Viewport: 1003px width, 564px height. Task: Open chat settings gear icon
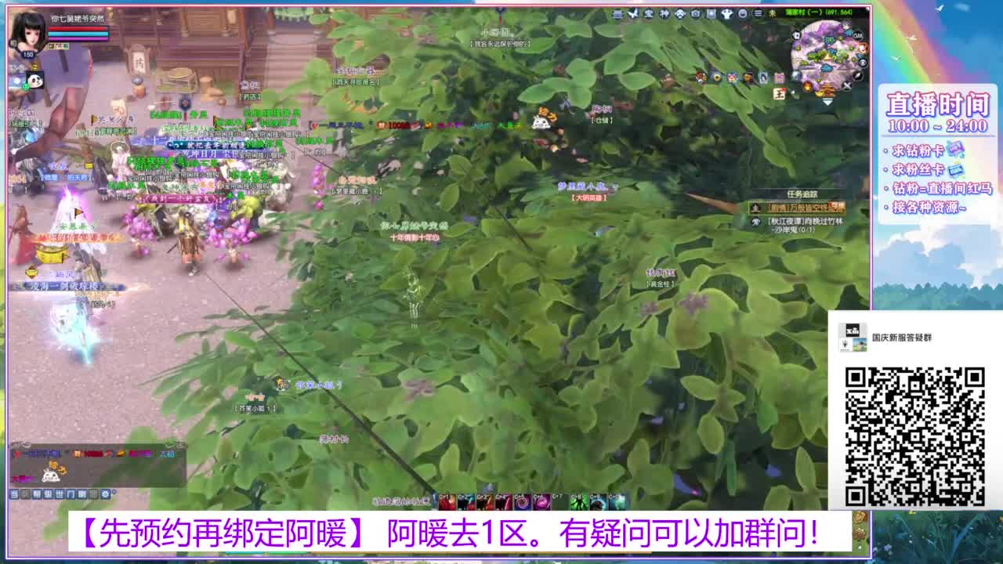[105, 494]
